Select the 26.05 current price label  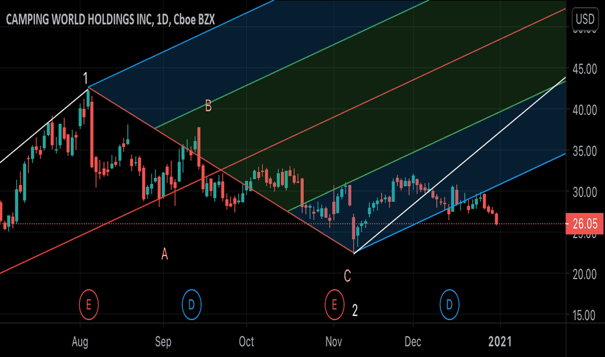click(584, 223)
